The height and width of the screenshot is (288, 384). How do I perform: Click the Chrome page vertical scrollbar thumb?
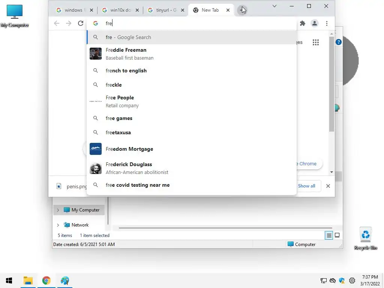[331, 84]
